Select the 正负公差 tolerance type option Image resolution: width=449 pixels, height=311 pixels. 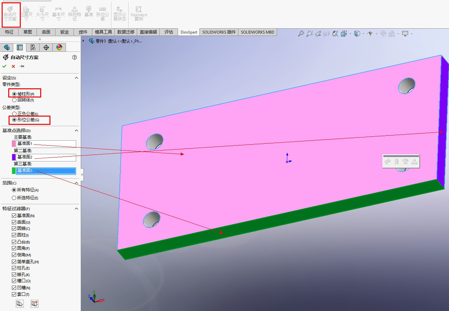pyautogui.click(x=14, y=114)
